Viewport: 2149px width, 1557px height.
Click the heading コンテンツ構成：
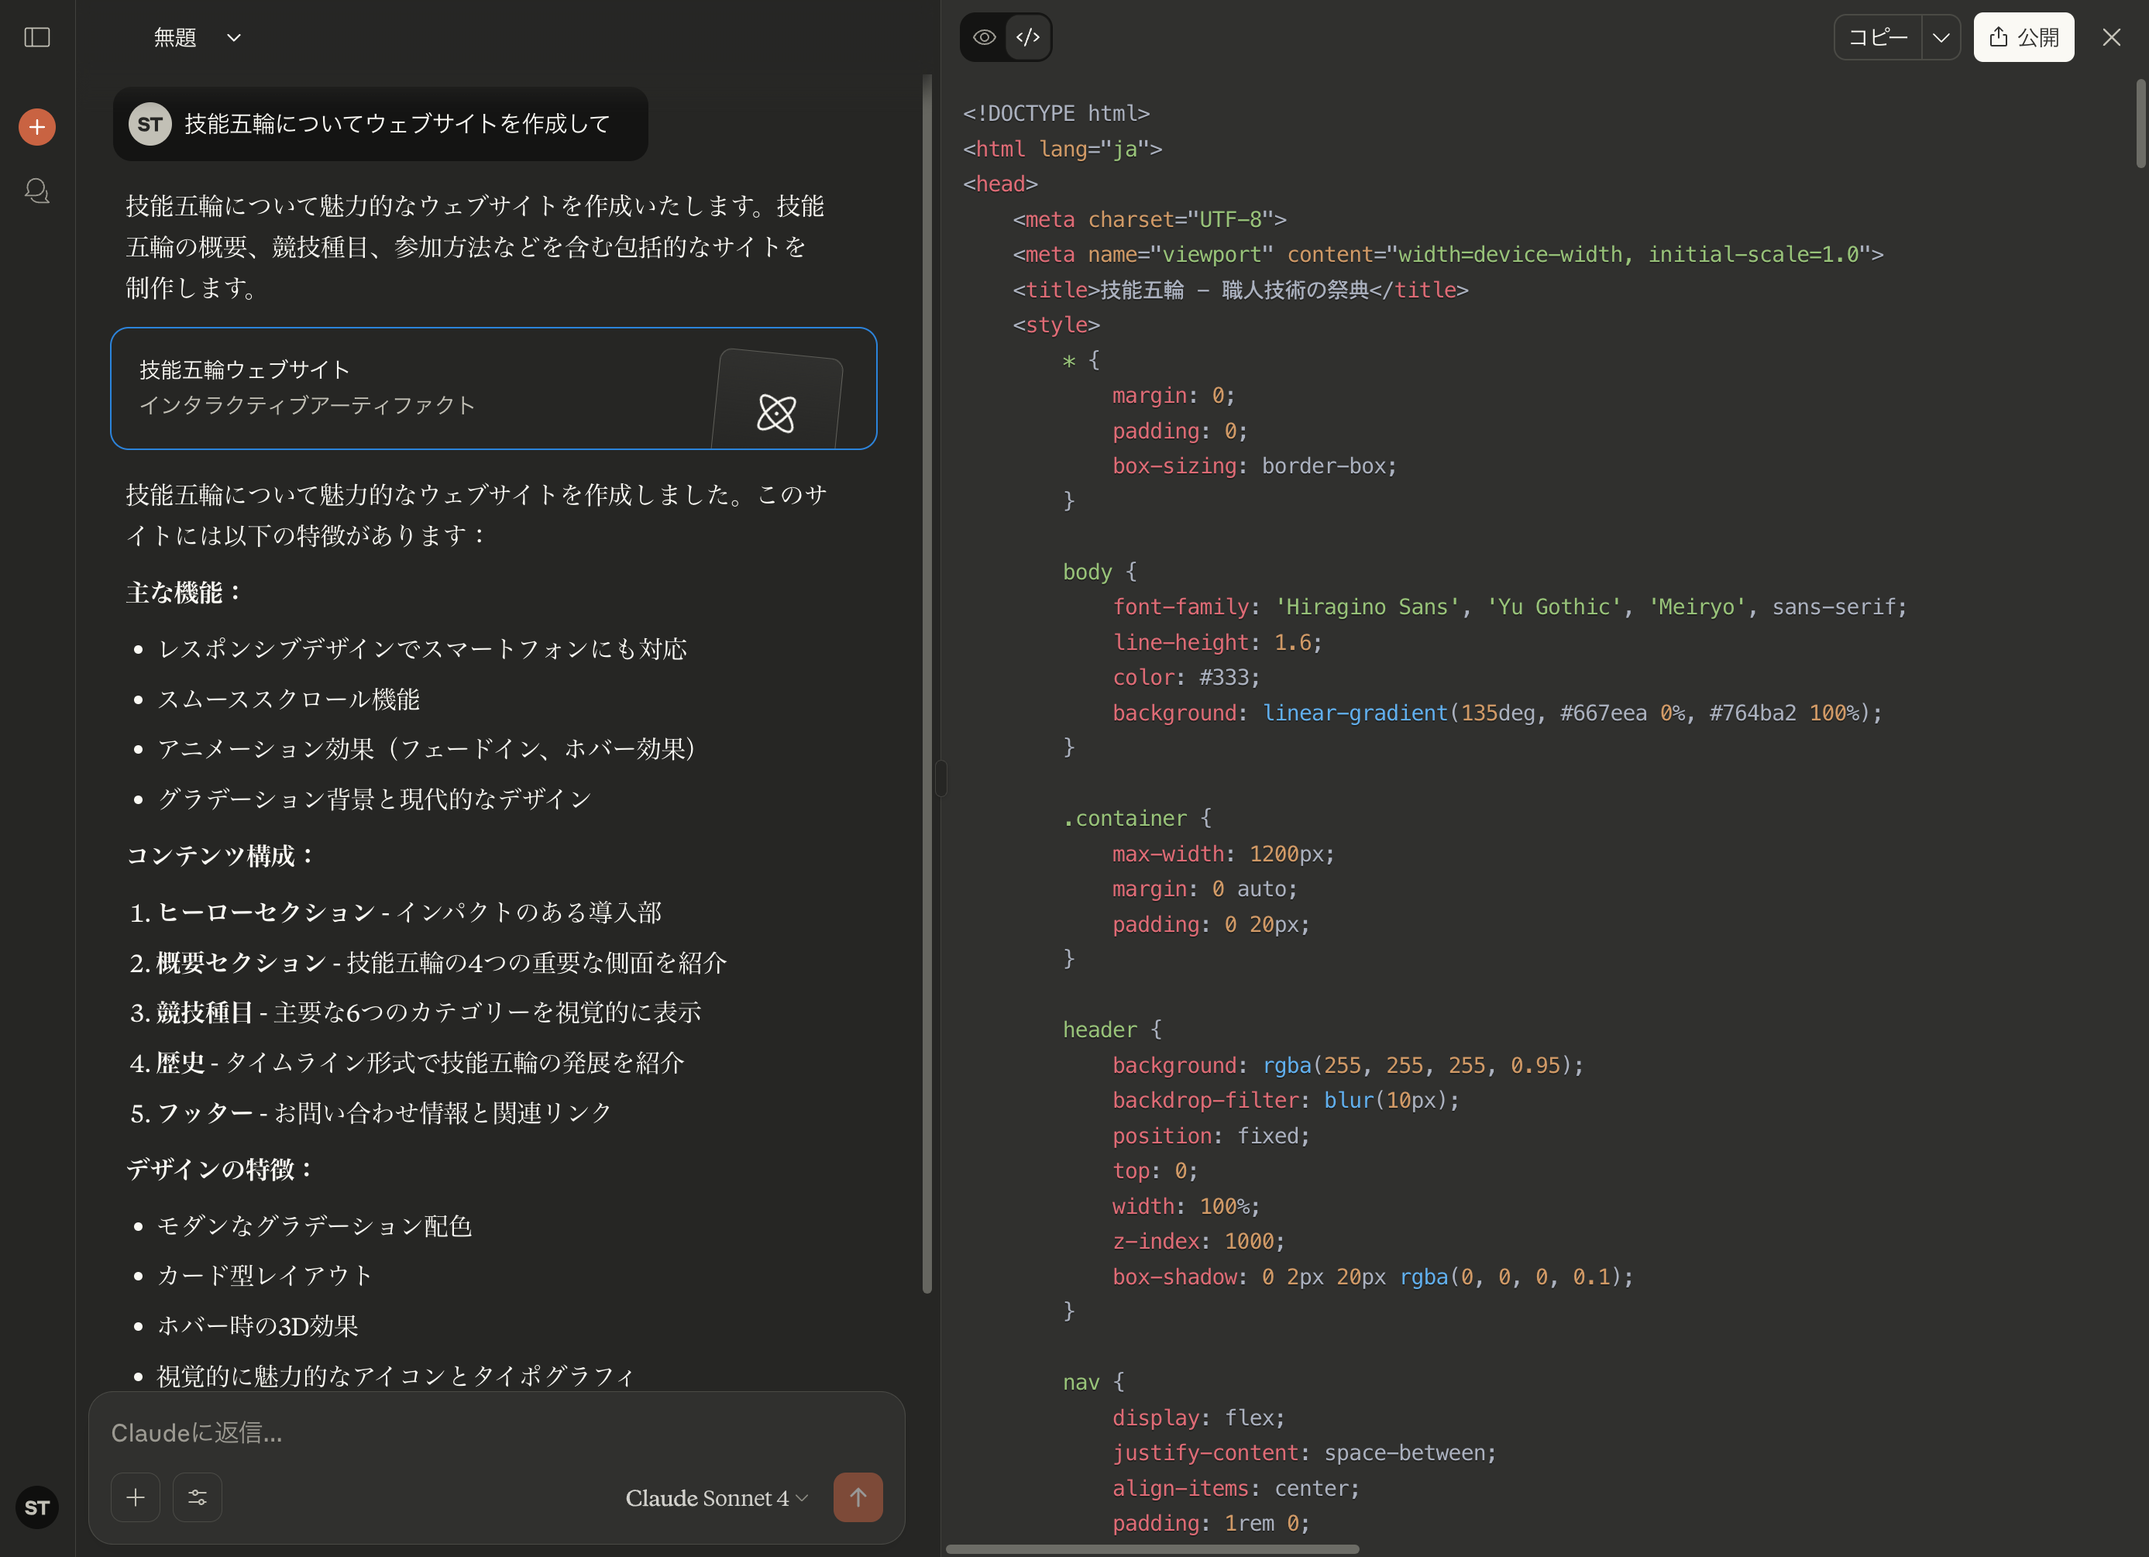[x=222, y=856]
